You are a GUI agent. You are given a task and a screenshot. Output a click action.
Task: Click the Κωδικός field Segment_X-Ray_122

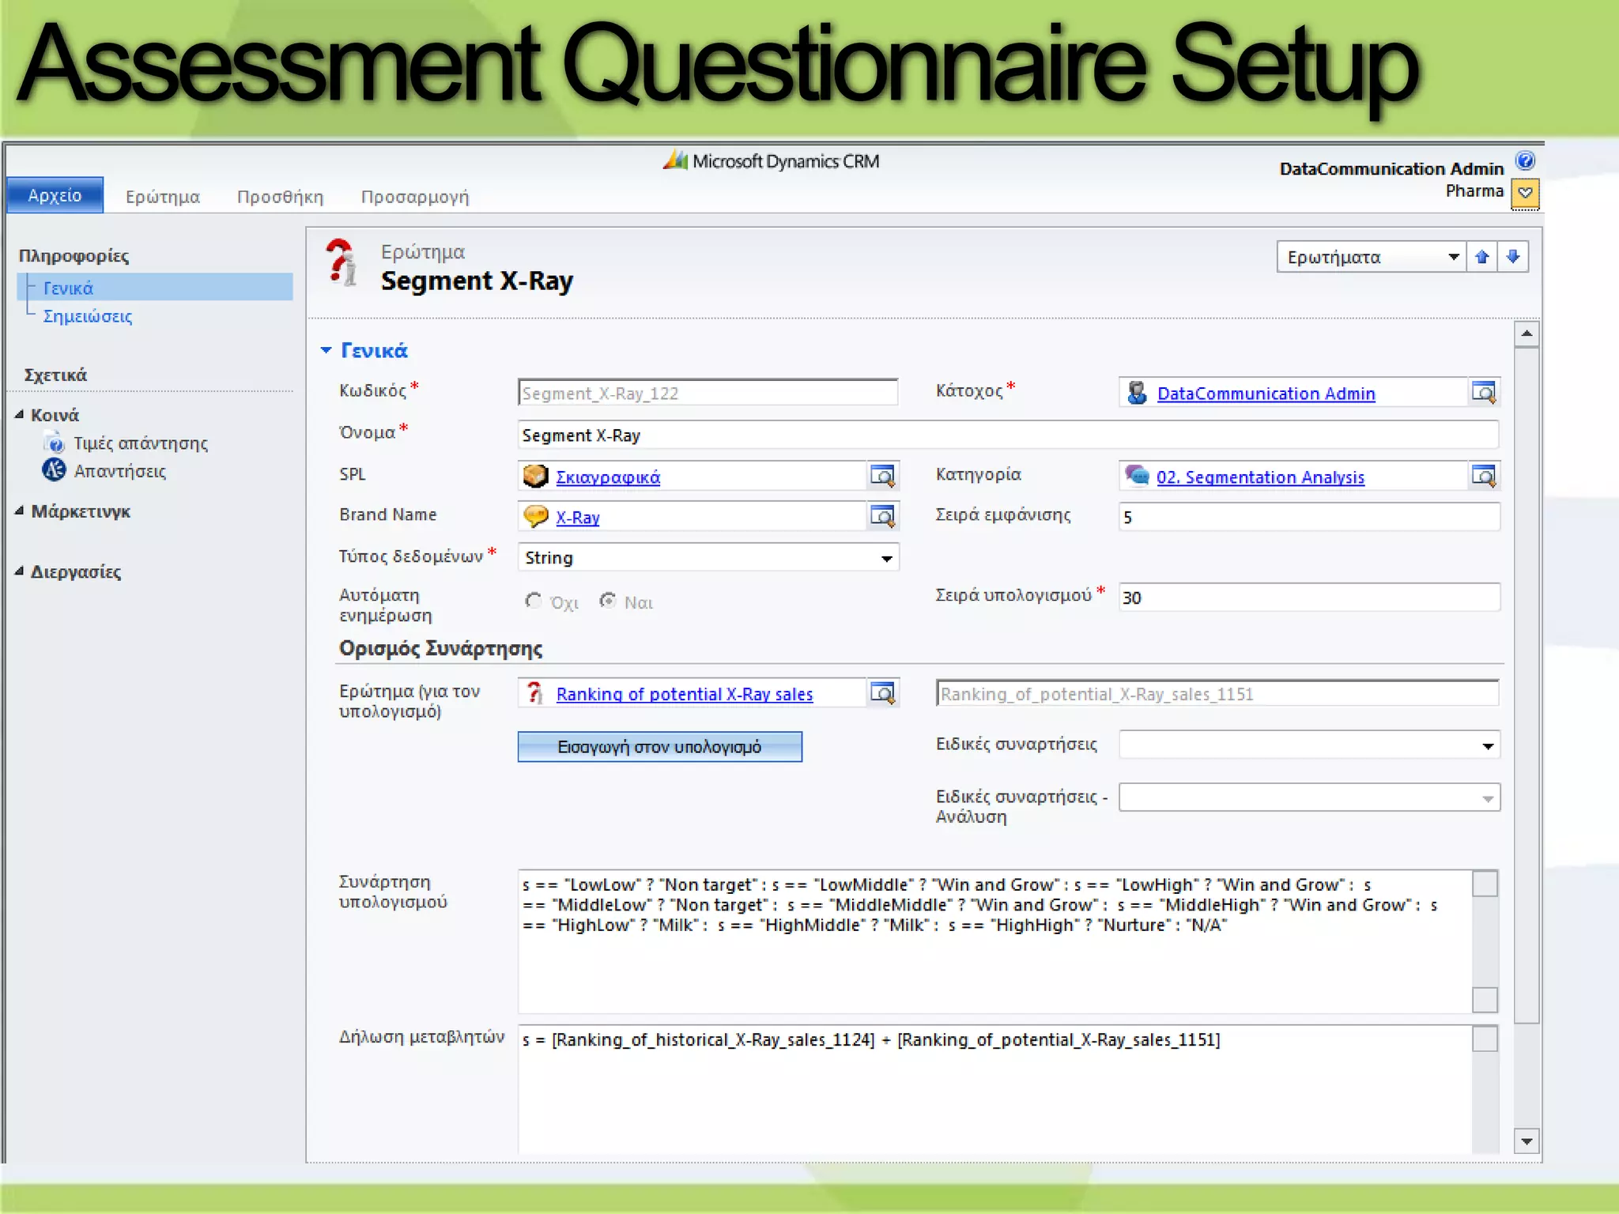[708, 393]
